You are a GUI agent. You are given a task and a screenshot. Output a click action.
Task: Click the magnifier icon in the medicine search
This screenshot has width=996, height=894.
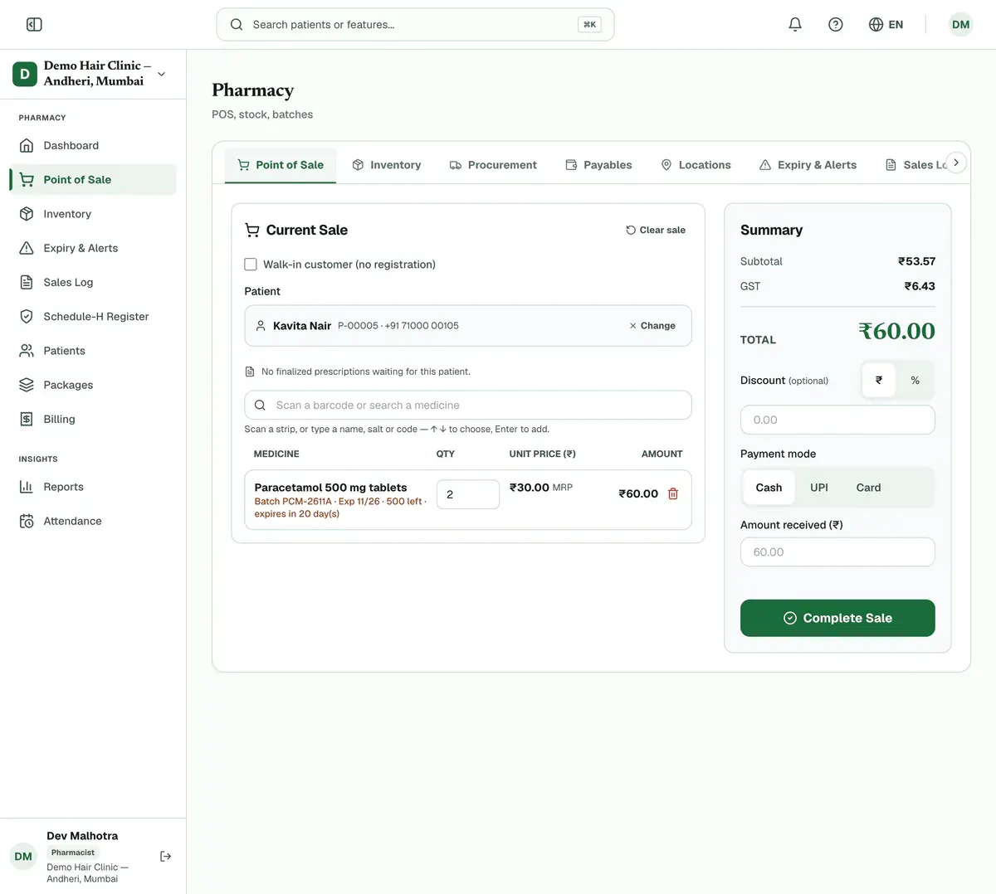coord(260,406)
